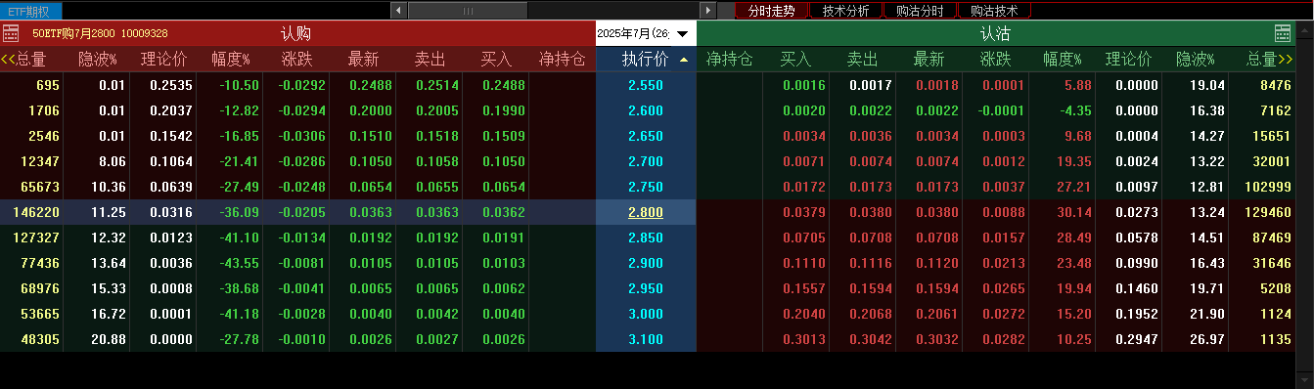Sort by call-side 隐波% column header
1314x389 pixels.
98,59
